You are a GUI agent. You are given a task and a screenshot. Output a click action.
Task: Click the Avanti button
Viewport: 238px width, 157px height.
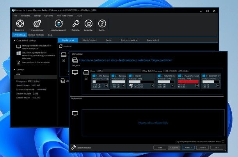188,148
